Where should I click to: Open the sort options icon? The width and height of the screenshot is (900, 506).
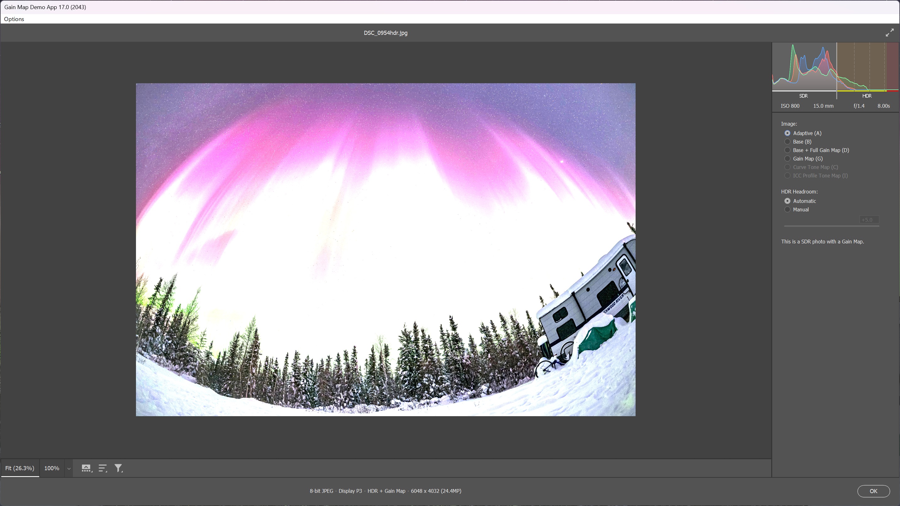click(102, 468)
